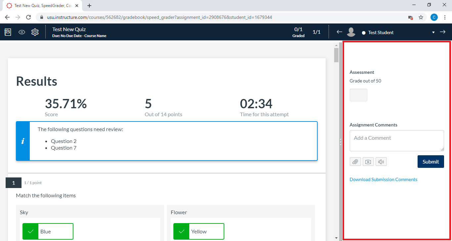The width and height of the screenshot is (452, 241).
Task: Open SpeedGrader settings gear
Action: tap(35, 32)
